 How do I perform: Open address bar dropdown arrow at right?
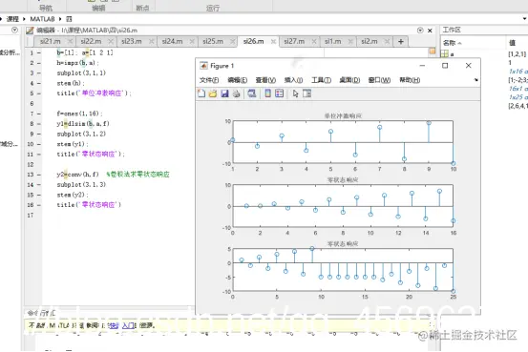click(525, 19)
